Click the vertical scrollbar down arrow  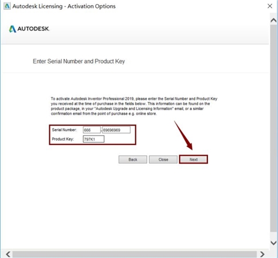point(273,243)
